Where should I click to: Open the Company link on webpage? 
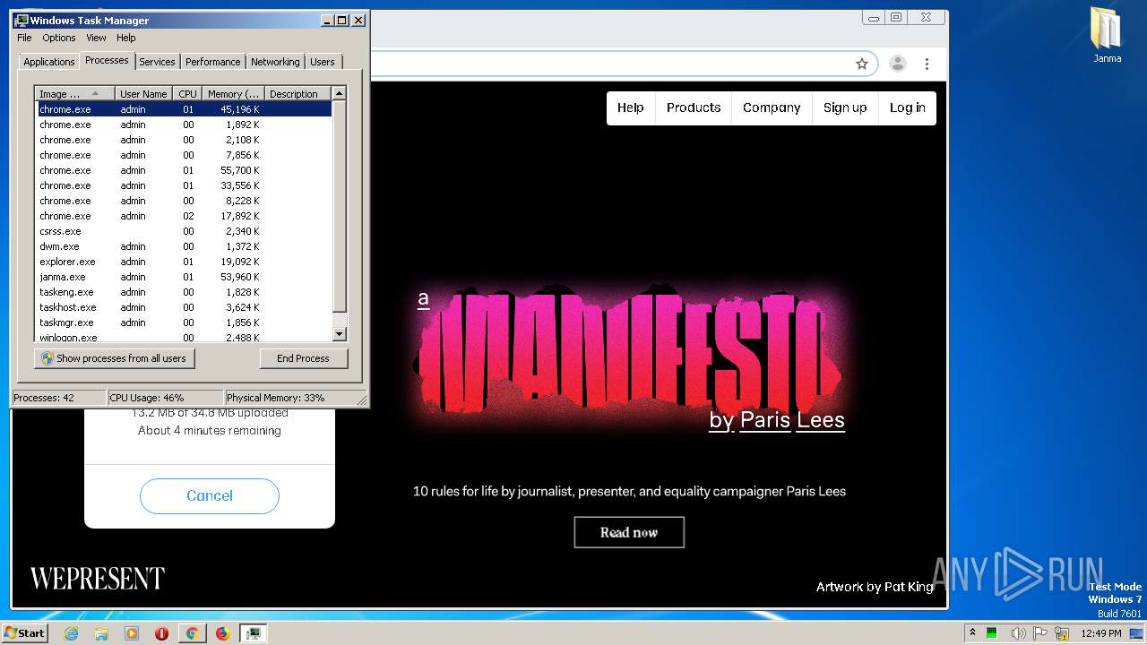772,107
